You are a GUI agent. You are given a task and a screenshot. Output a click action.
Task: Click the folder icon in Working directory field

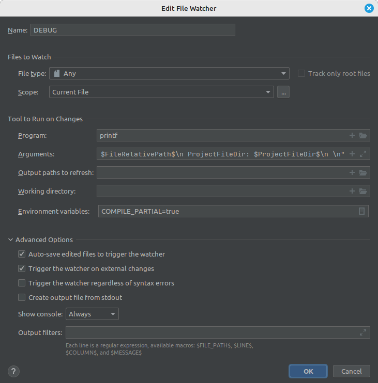pyautogui.click(x=363, y=191)
